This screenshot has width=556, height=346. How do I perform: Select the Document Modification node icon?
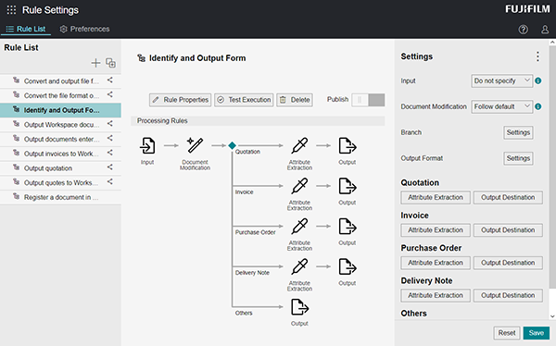tap(195, 145)
